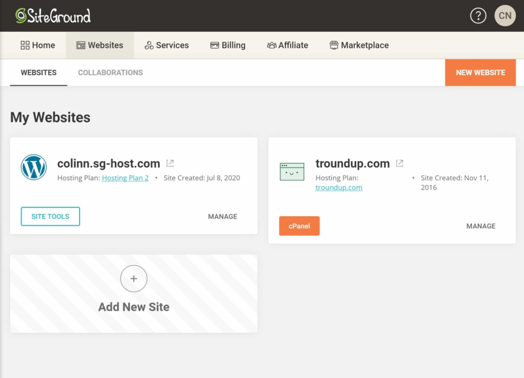Click the Add New Site label
The height and width of the screenshot is (378, 524).
[x=134, y=307]
